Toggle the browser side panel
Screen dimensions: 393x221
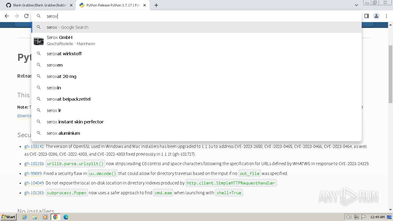[367, 16]
